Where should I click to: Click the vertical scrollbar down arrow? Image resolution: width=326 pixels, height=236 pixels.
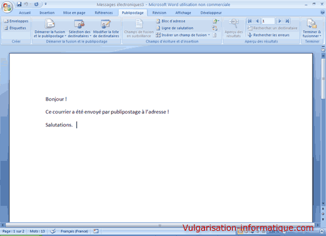pos(323,203)
